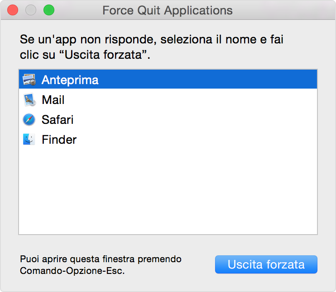The width and height of the screenshot is (336, 292).
Task: Click the Anteprima app icon
Action: [29, 80]
